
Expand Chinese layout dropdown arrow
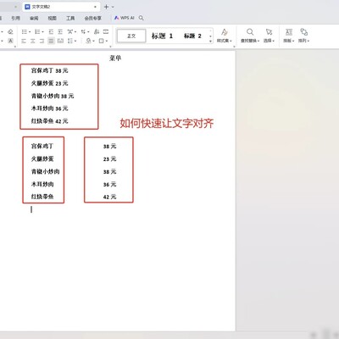75,32
